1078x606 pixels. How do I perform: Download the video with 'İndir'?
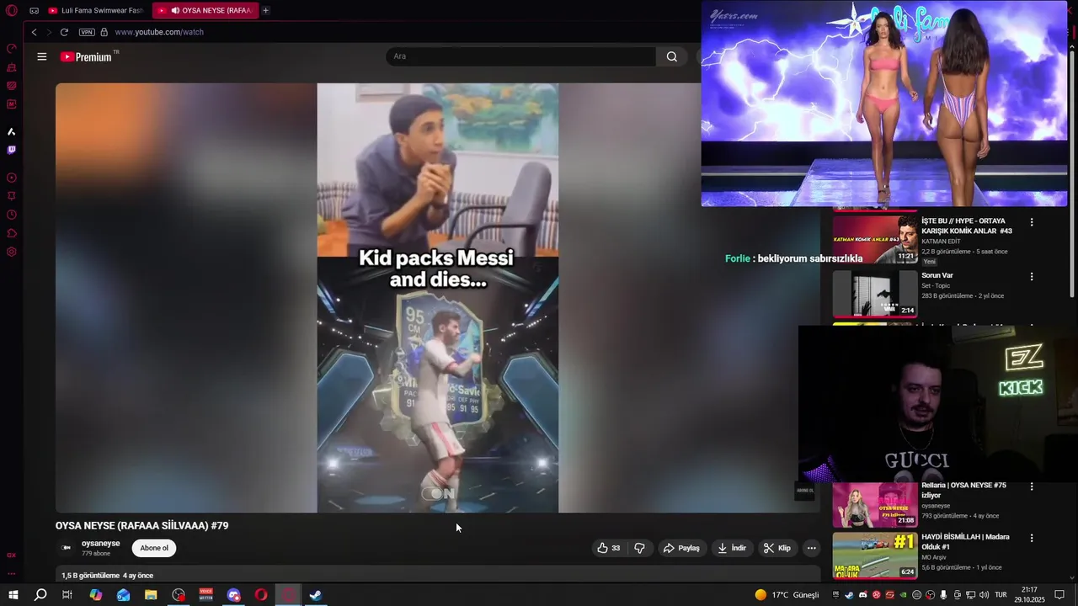click(731, 548)
